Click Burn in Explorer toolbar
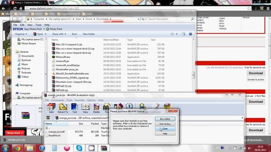 (75, 34)
